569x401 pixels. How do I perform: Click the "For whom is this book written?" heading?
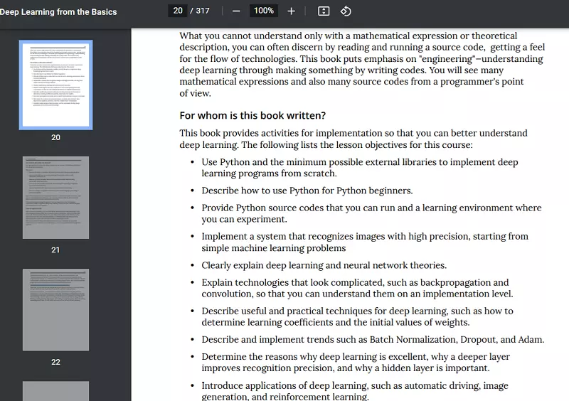252,115
